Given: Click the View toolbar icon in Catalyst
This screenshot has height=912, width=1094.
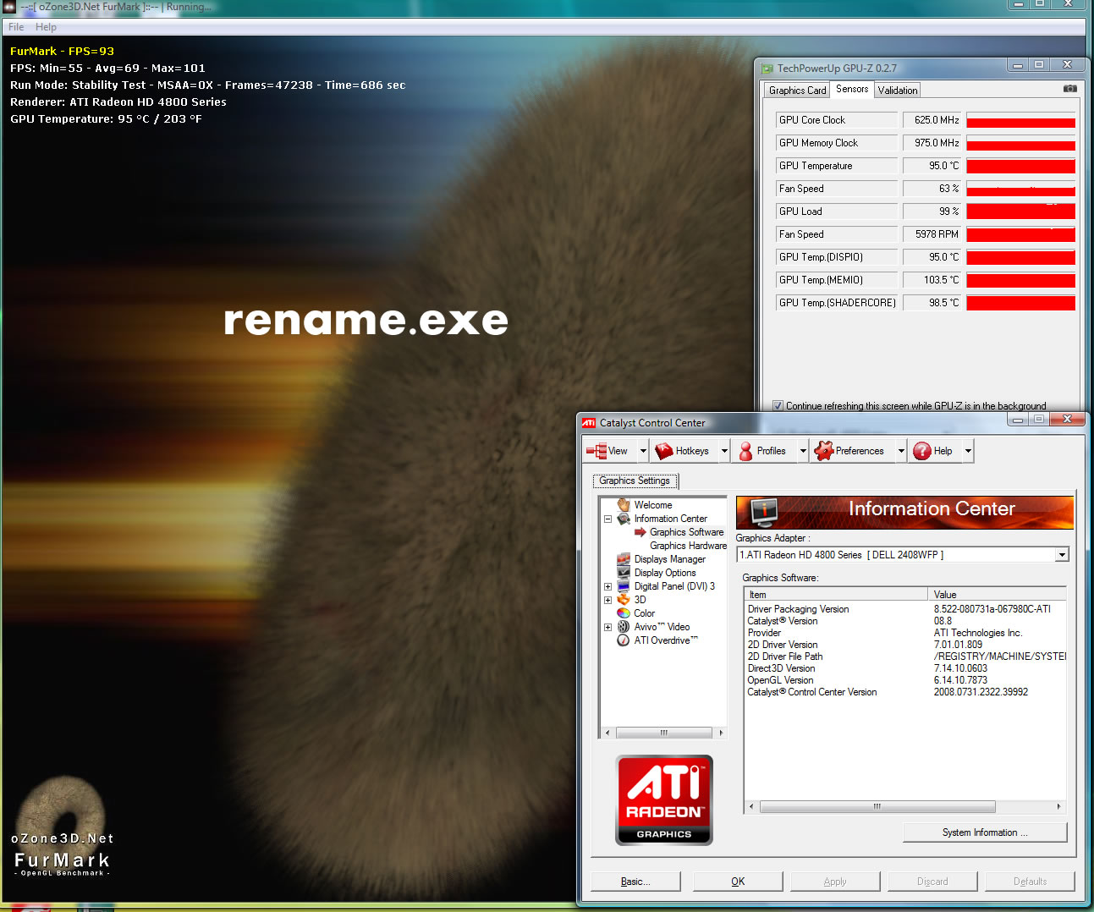Looking at the screenshot, I should click(596, 451).
